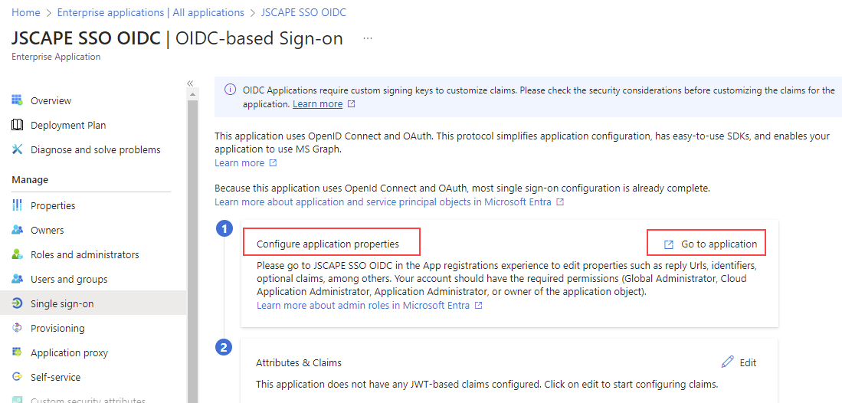Click the Edit pencil icon for Attributes & Claims
The height and width of the screenshot is (403, 842).
(x=727, y=362)
